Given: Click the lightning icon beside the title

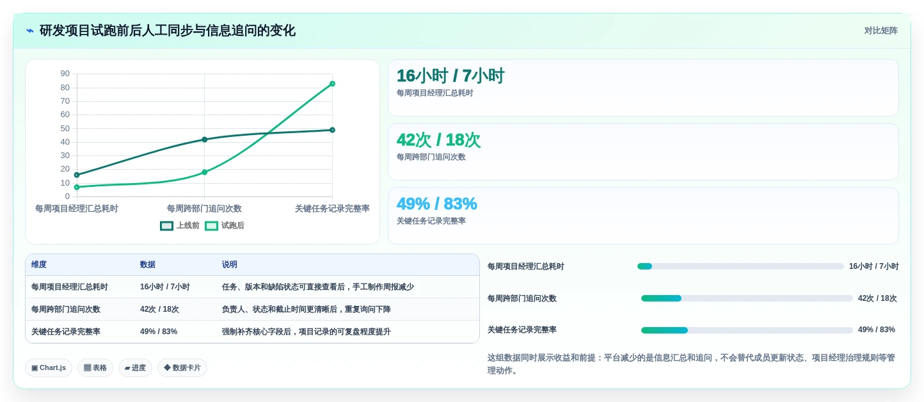Looking at the screenshot, I should (x=30, y=31).
